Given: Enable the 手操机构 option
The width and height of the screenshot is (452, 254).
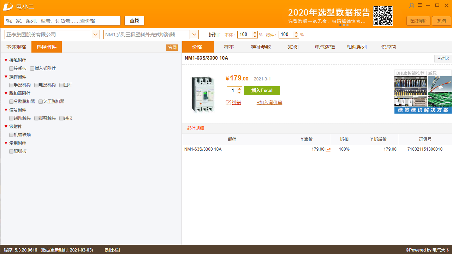Looking at the screenshot, I should coord(11,85).
